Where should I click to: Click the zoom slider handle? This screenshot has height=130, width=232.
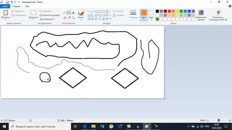coord(219,121)
